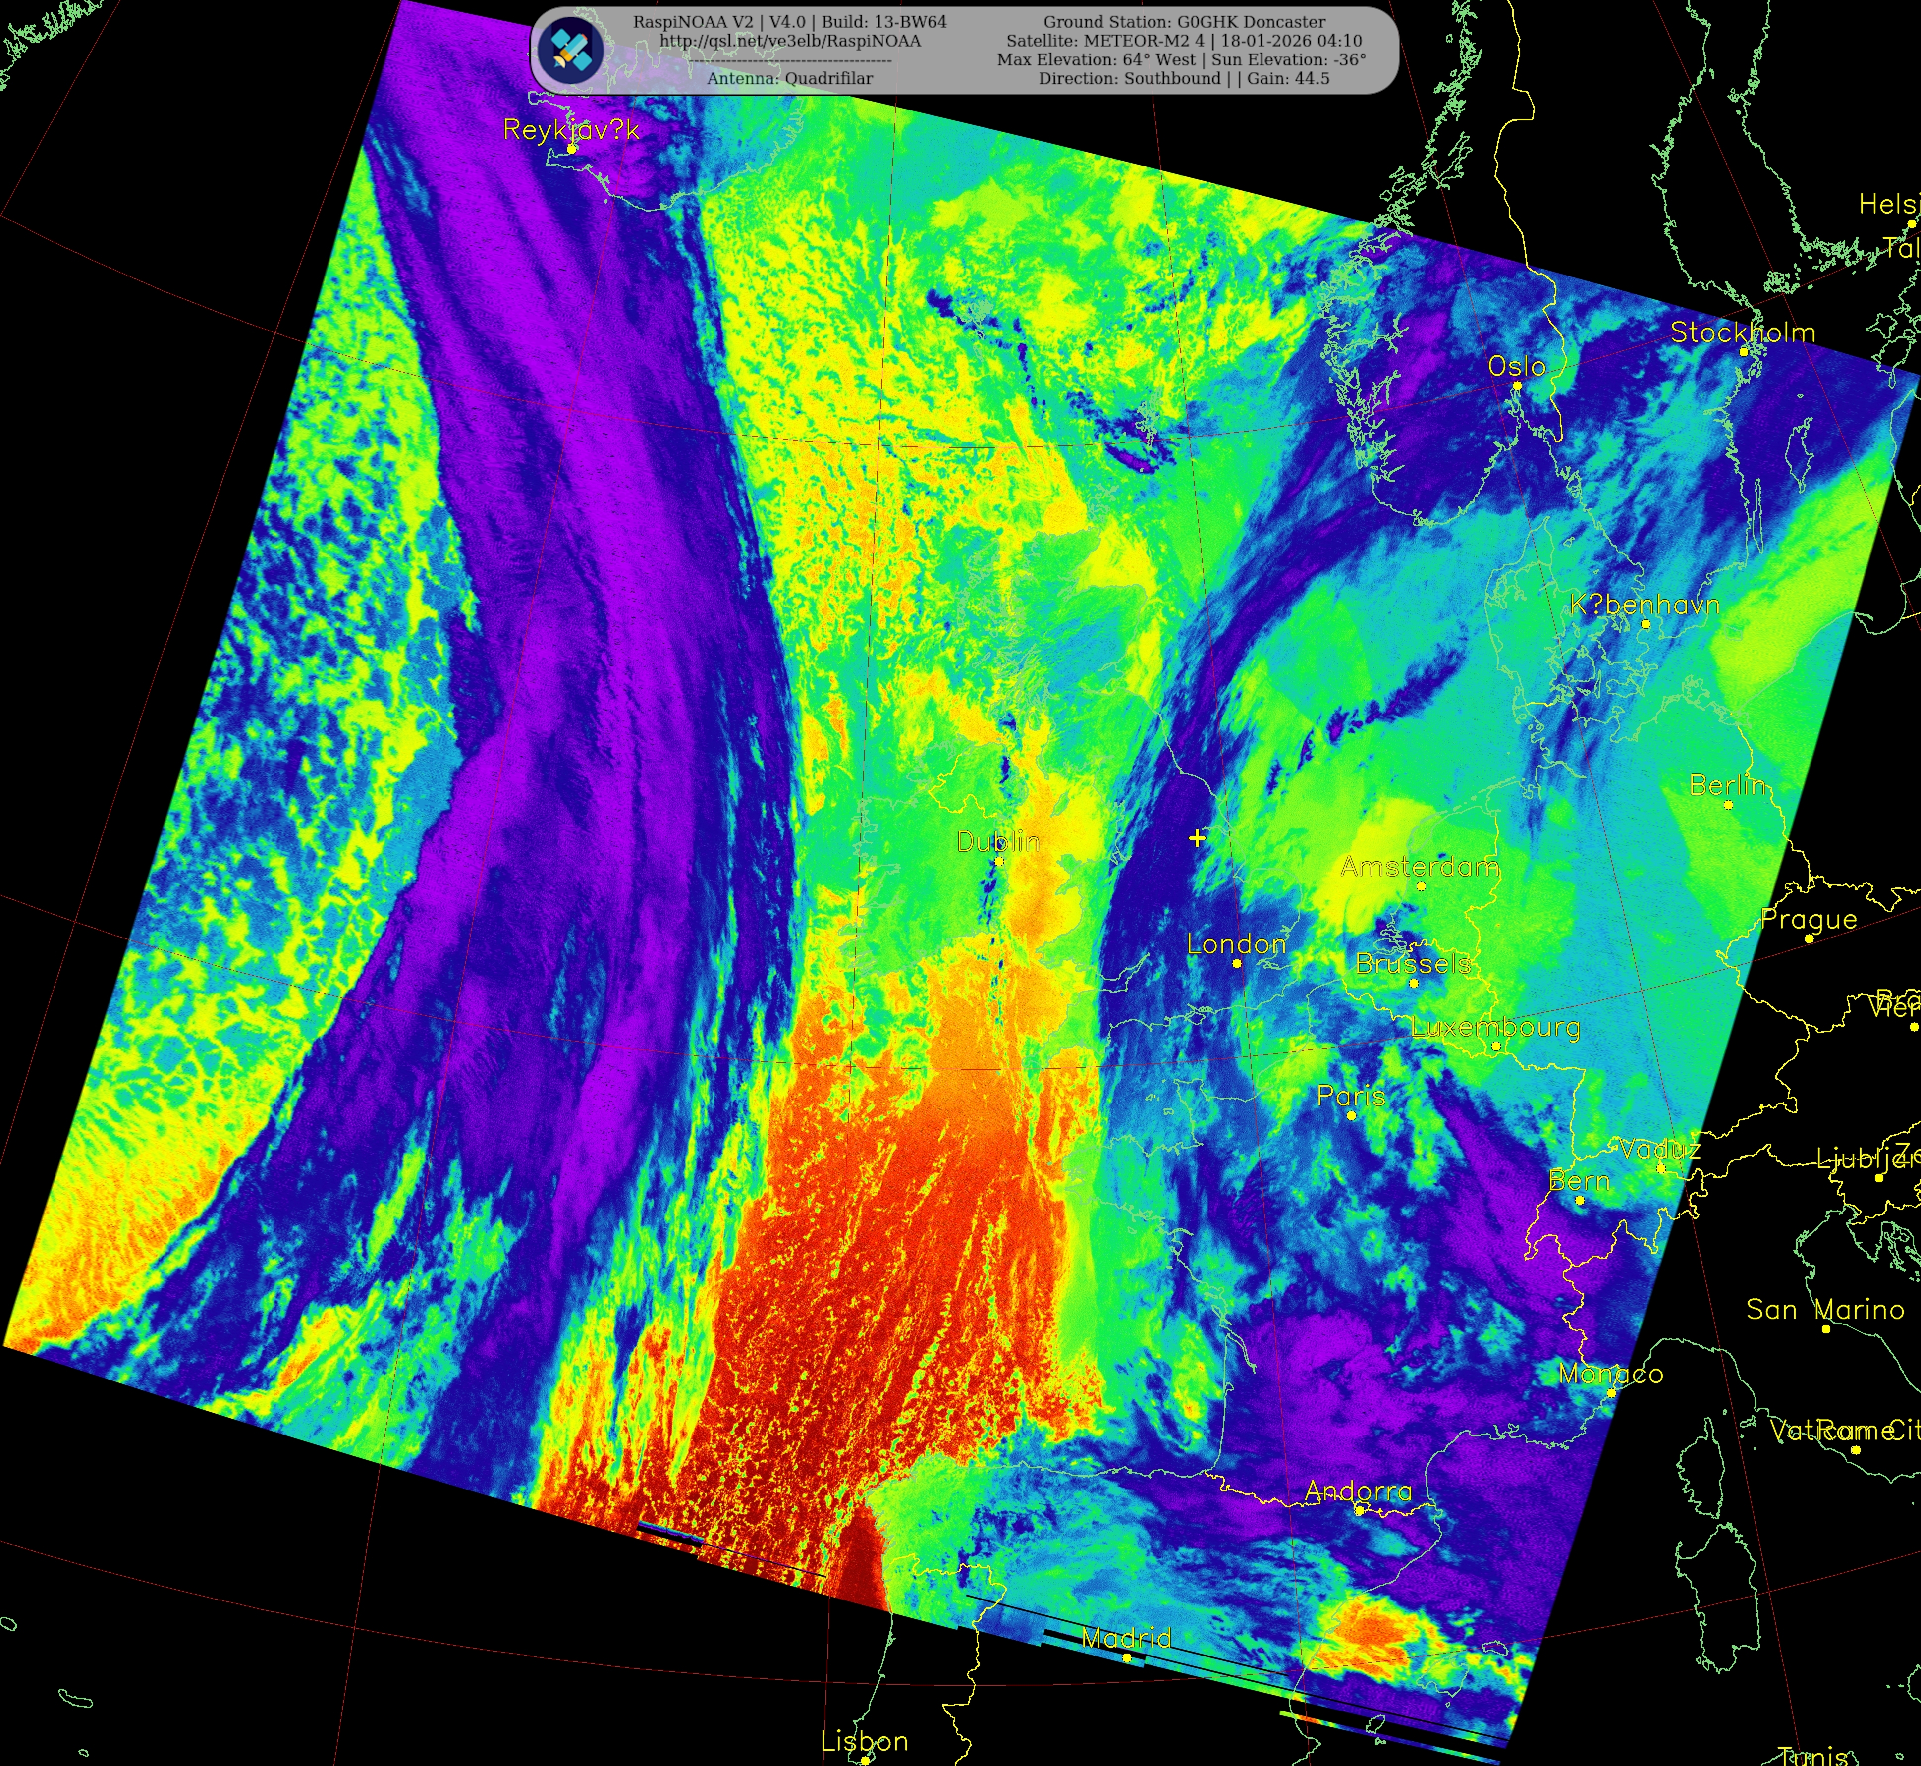Click the Lisbon city label
Image resolution: width=1921 pixels, height=1766 pixels.
(864, 1741)
